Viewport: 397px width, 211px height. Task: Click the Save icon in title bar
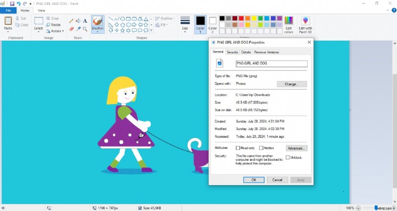[12, 3]
